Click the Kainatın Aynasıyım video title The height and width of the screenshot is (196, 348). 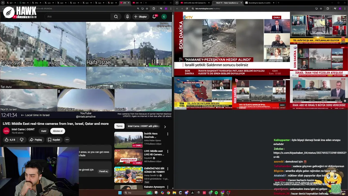point(154,187)
